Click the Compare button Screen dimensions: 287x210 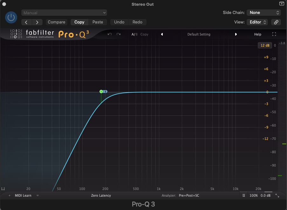coord(56,22)
